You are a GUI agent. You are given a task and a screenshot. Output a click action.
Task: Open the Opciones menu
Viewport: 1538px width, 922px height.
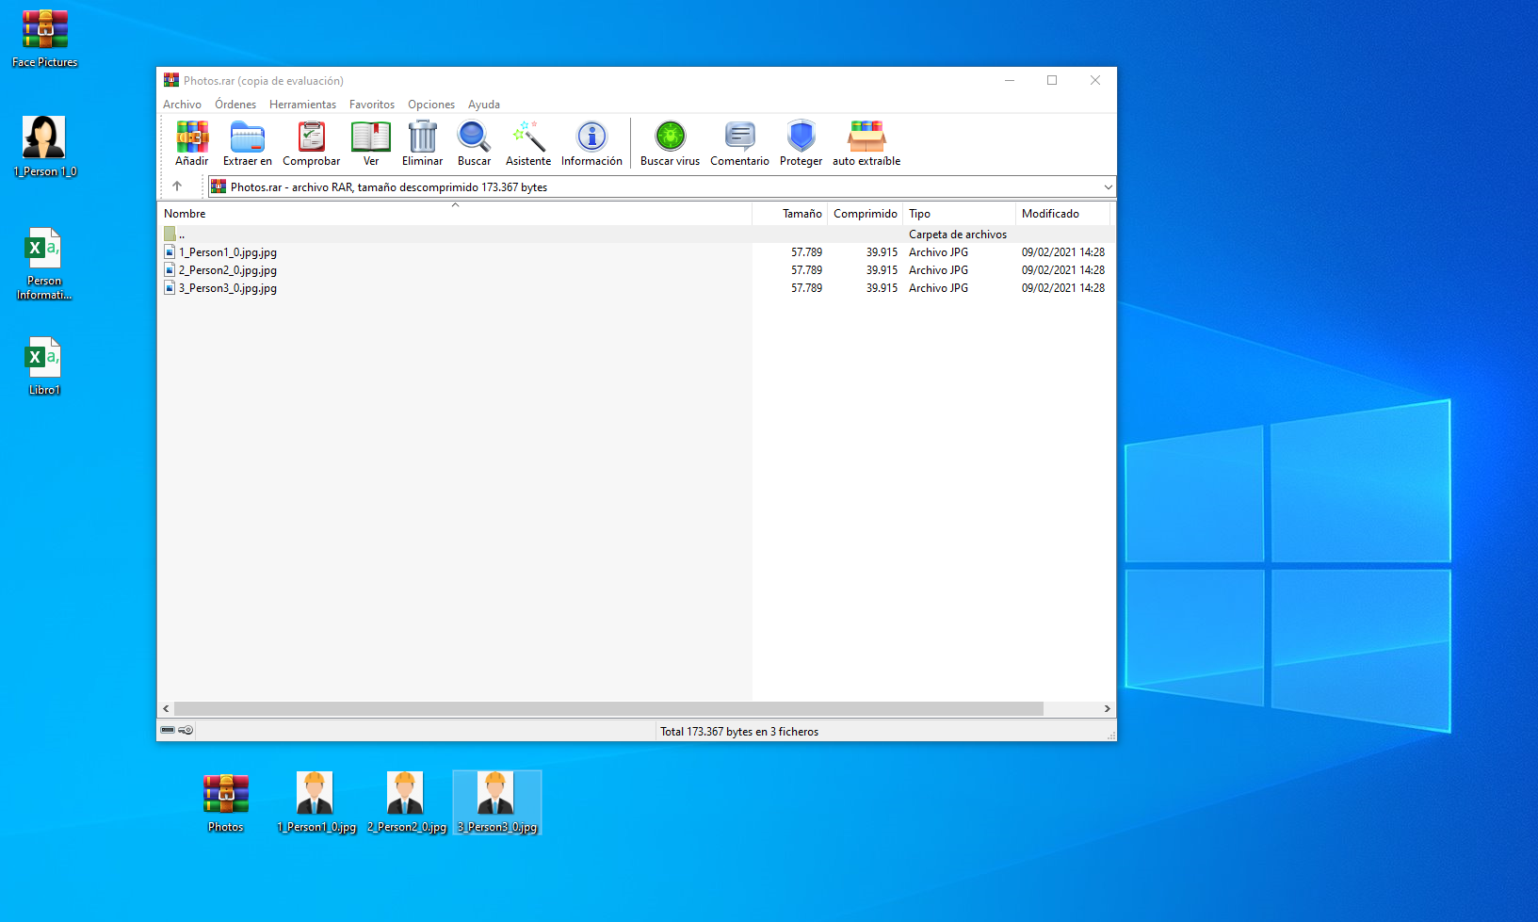(431, 105)
